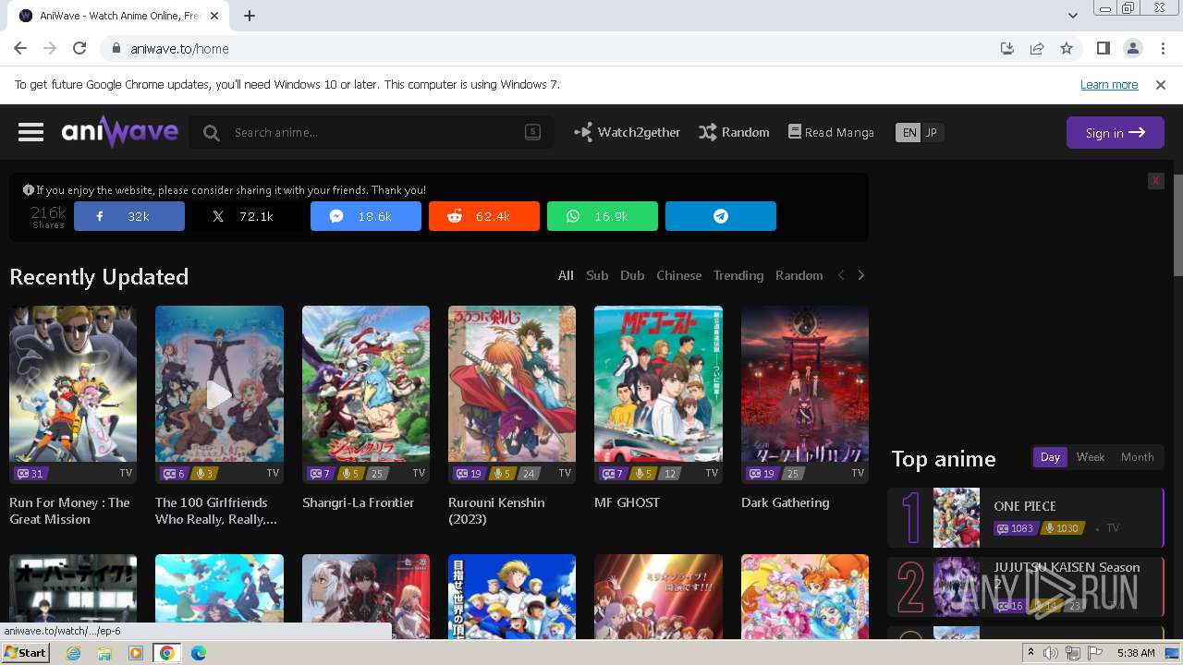The width and height of the screenshot is (1183, 665).
Task: Share on X (72.1k)
Action: [248, 216]
